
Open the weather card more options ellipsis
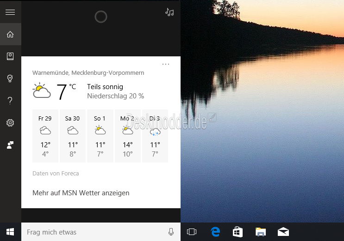click(x=166, y=64)
